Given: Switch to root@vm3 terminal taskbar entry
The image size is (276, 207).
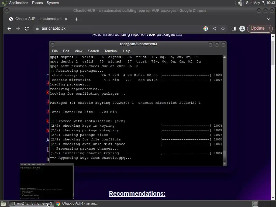Looking at the screenshot, I should click(32, 203).
